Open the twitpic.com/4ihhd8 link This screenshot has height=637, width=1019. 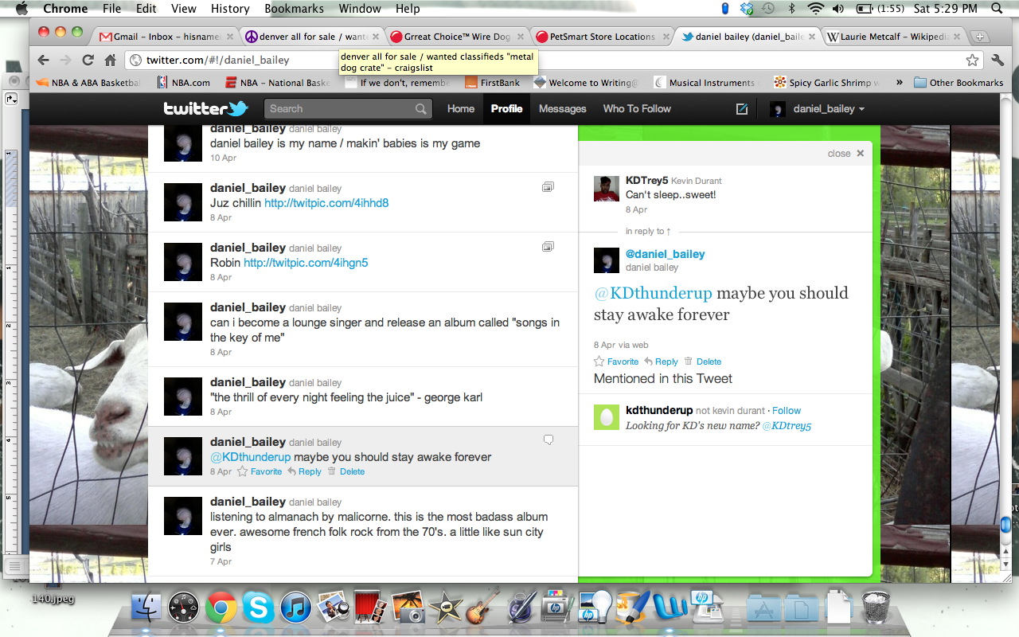coord(326,203)
